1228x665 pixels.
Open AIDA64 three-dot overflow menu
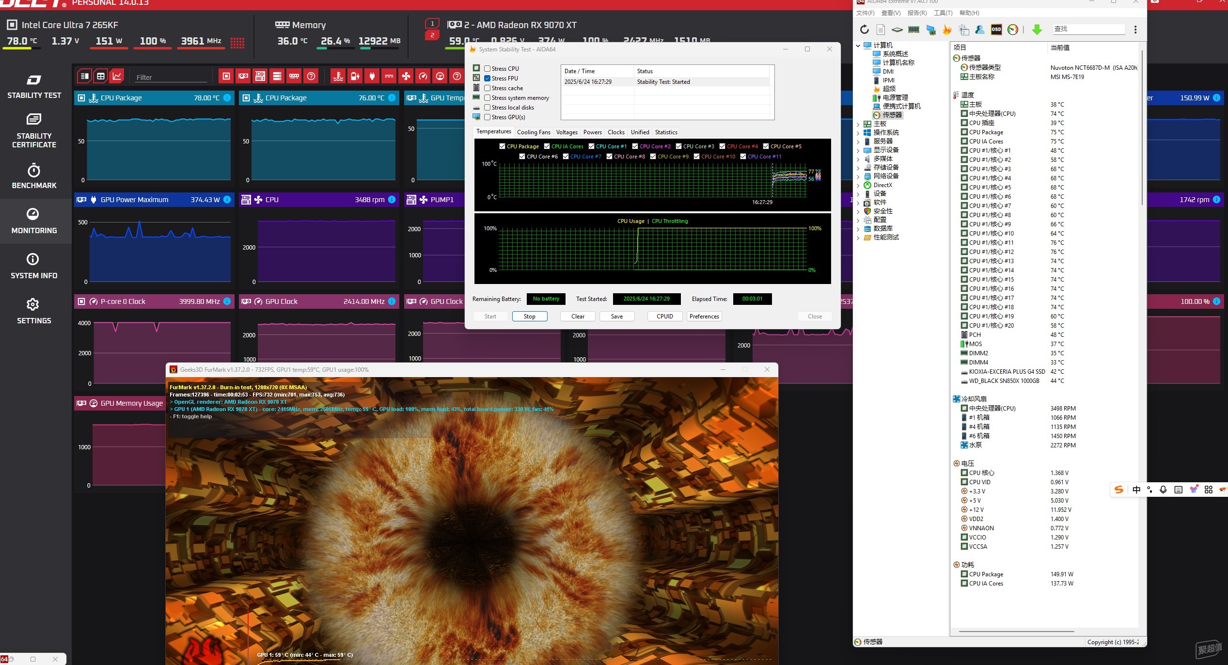[x=1135, y=30]
